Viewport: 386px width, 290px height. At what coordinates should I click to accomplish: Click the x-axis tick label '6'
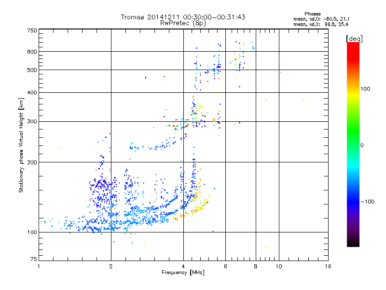pos(225,266)
